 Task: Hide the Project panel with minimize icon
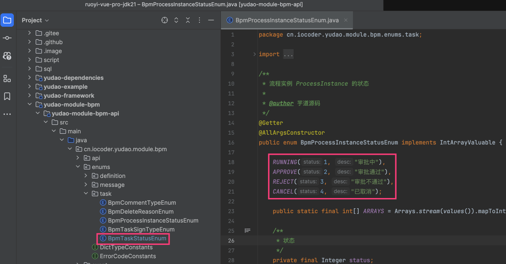tap(211, 20)
